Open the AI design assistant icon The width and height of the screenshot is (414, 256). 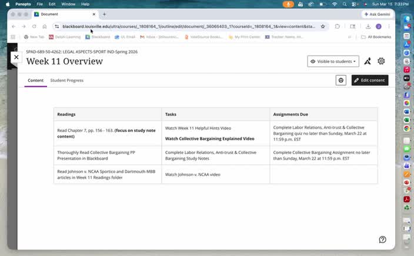[x=368, y=61]
